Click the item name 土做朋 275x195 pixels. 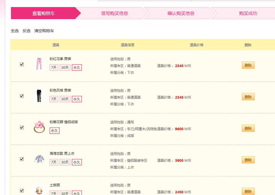55,185
